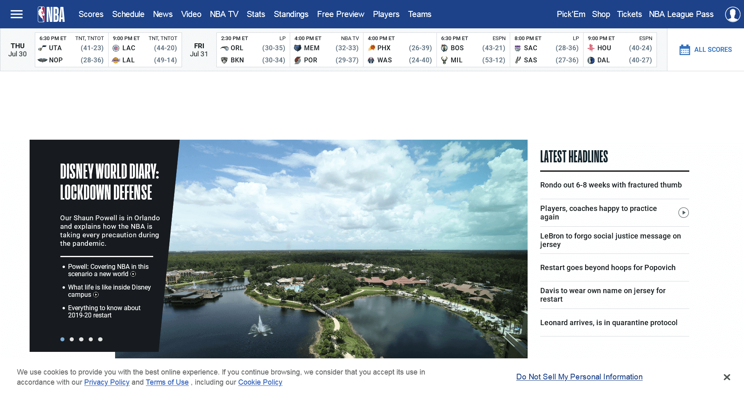Open the hamburger menu
This screenshot has width=744, height=396.
click(x=17, y=14)
